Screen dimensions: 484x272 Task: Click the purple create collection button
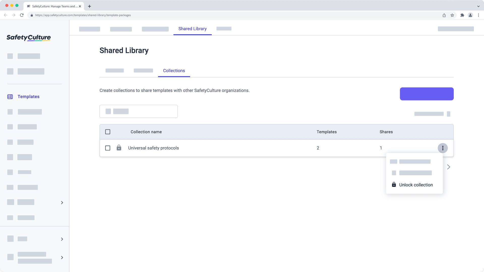click(426, 94)
